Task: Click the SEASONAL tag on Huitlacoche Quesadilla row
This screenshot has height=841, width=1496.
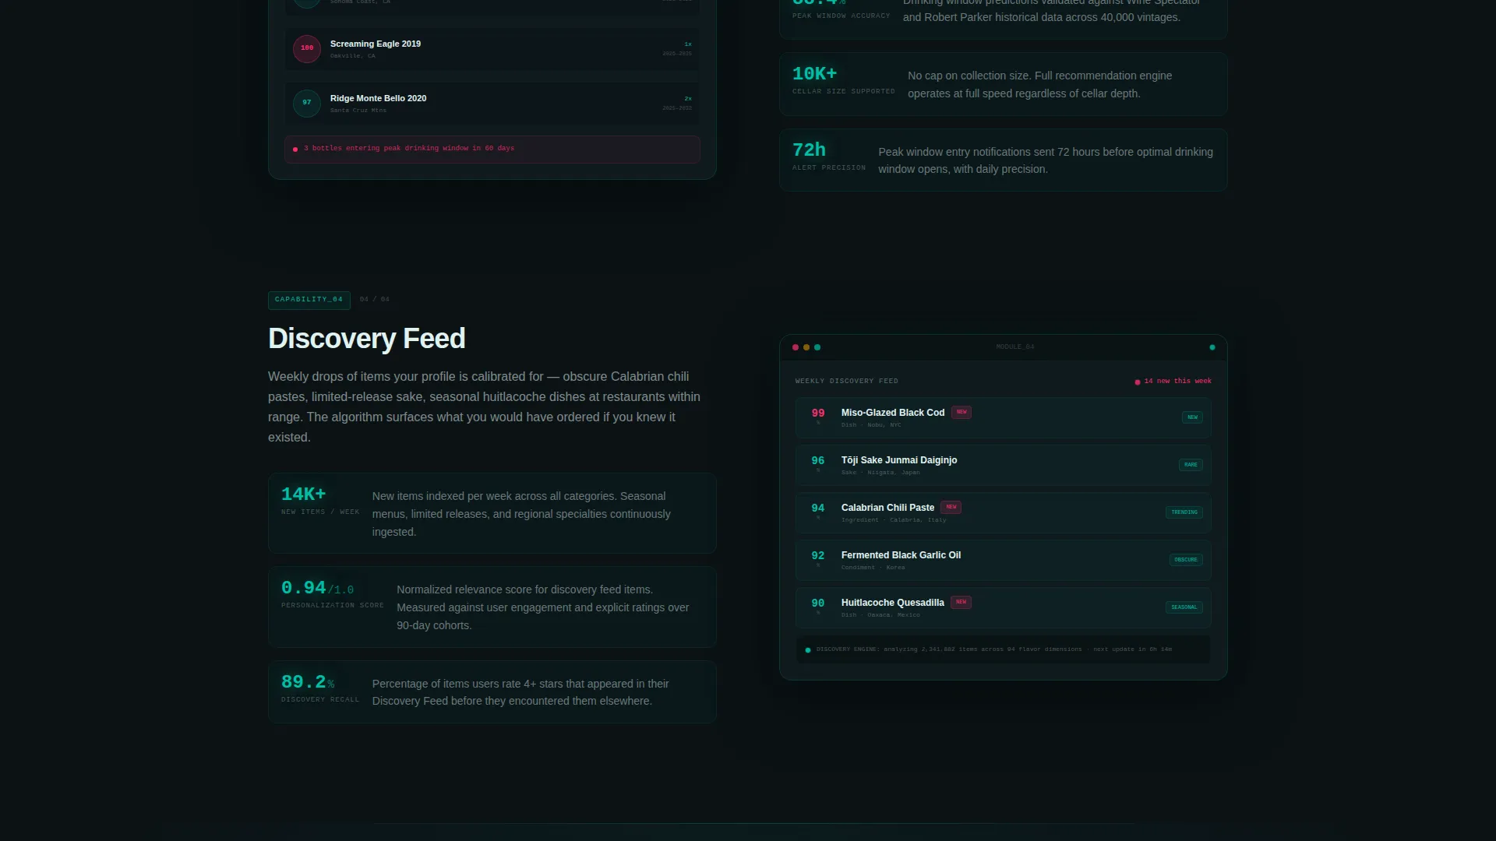Action: 1184,607
